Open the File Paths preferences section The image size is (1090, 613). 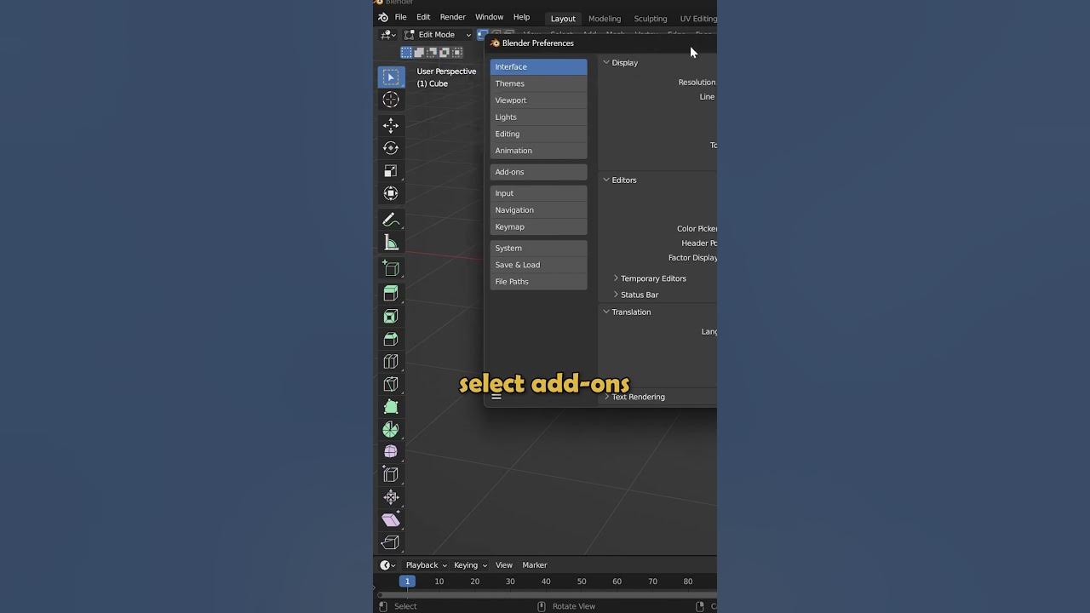point(538,282)
